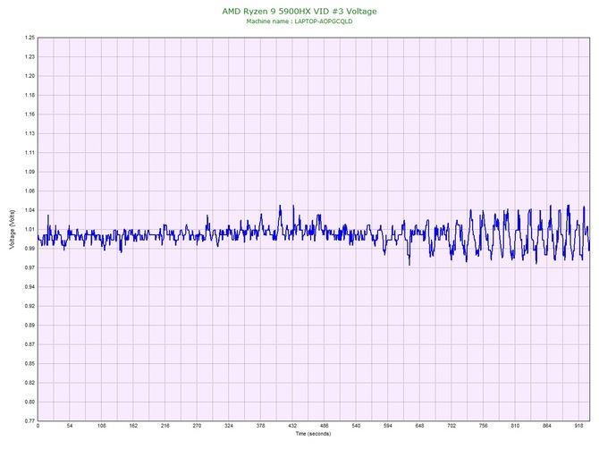Click the 918 seconds time axis label
The image size is (599, 449).
click(x=578, y=426)
